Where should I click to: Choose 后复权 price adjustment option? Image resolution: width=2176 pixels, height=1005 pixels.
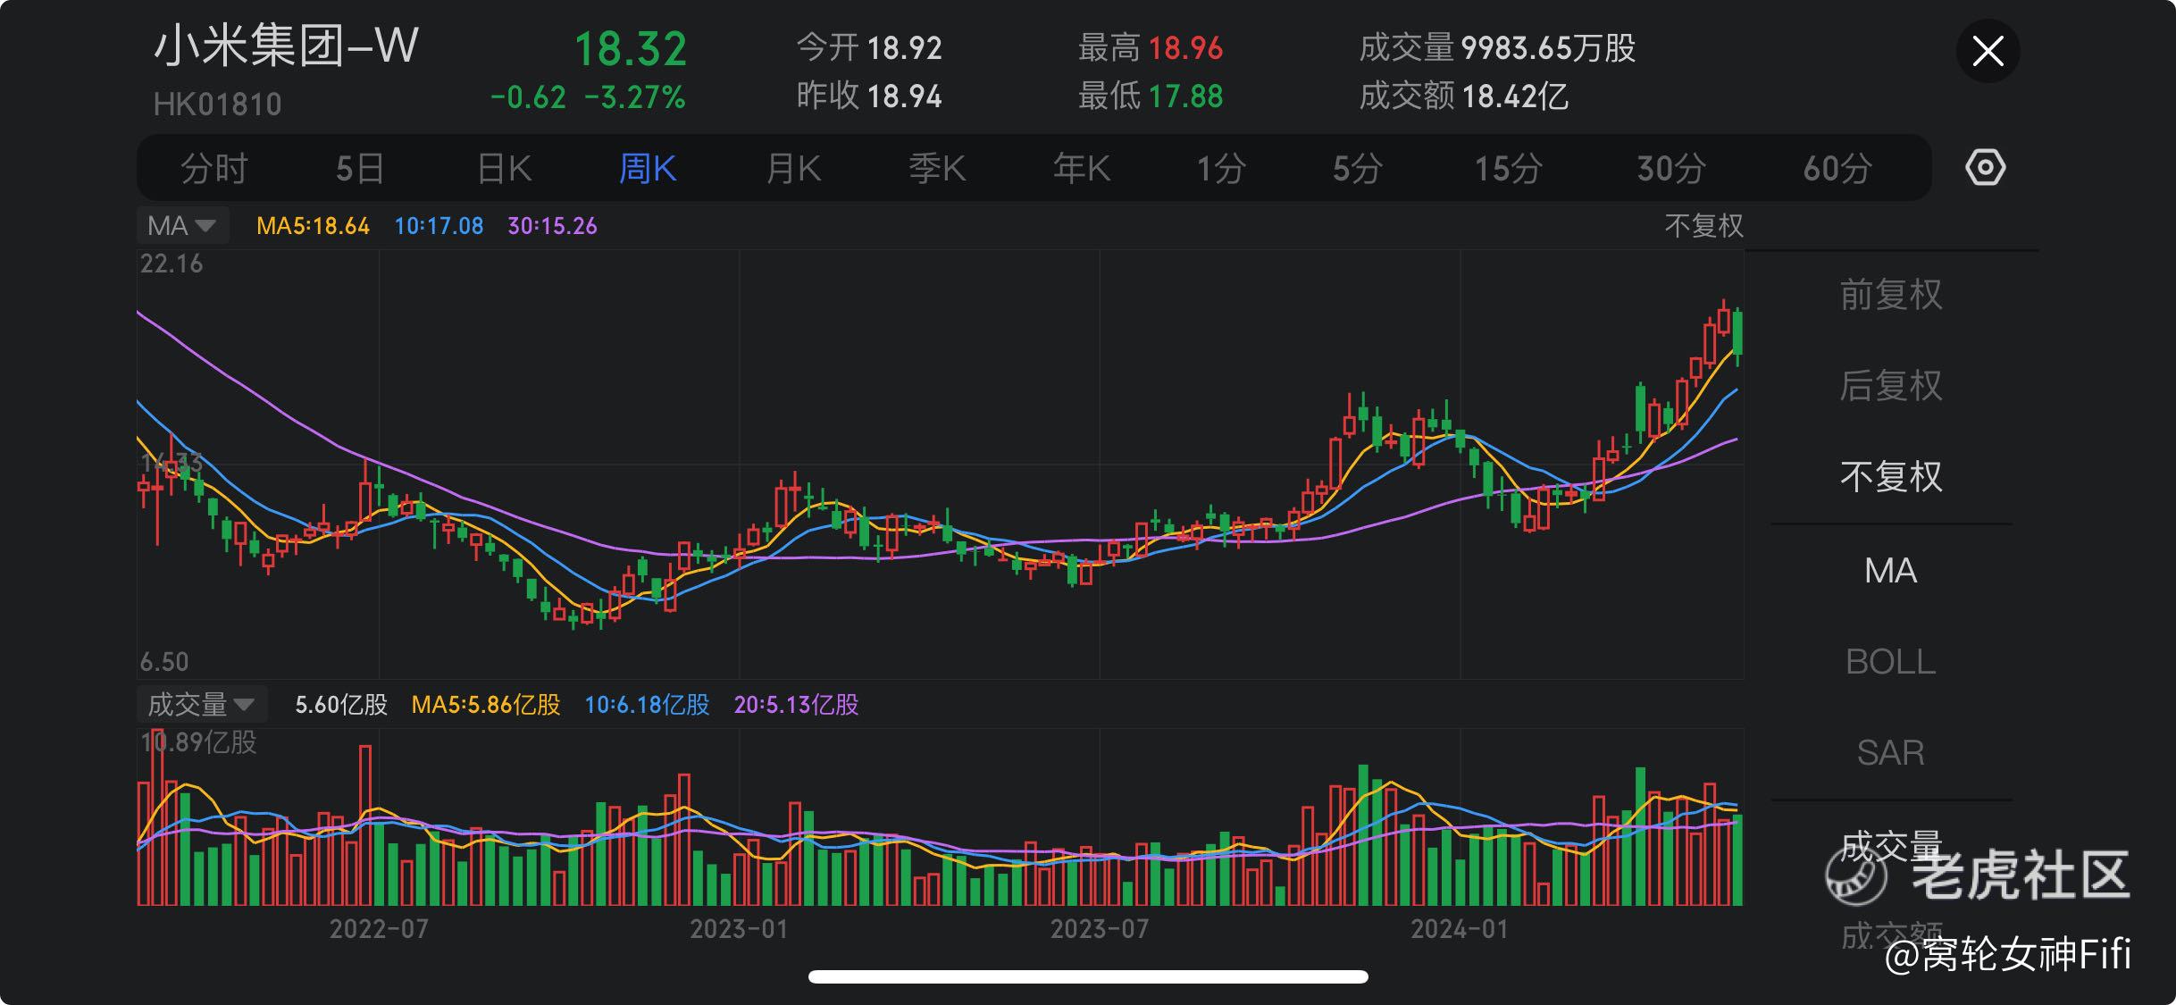coord(1890,386)
